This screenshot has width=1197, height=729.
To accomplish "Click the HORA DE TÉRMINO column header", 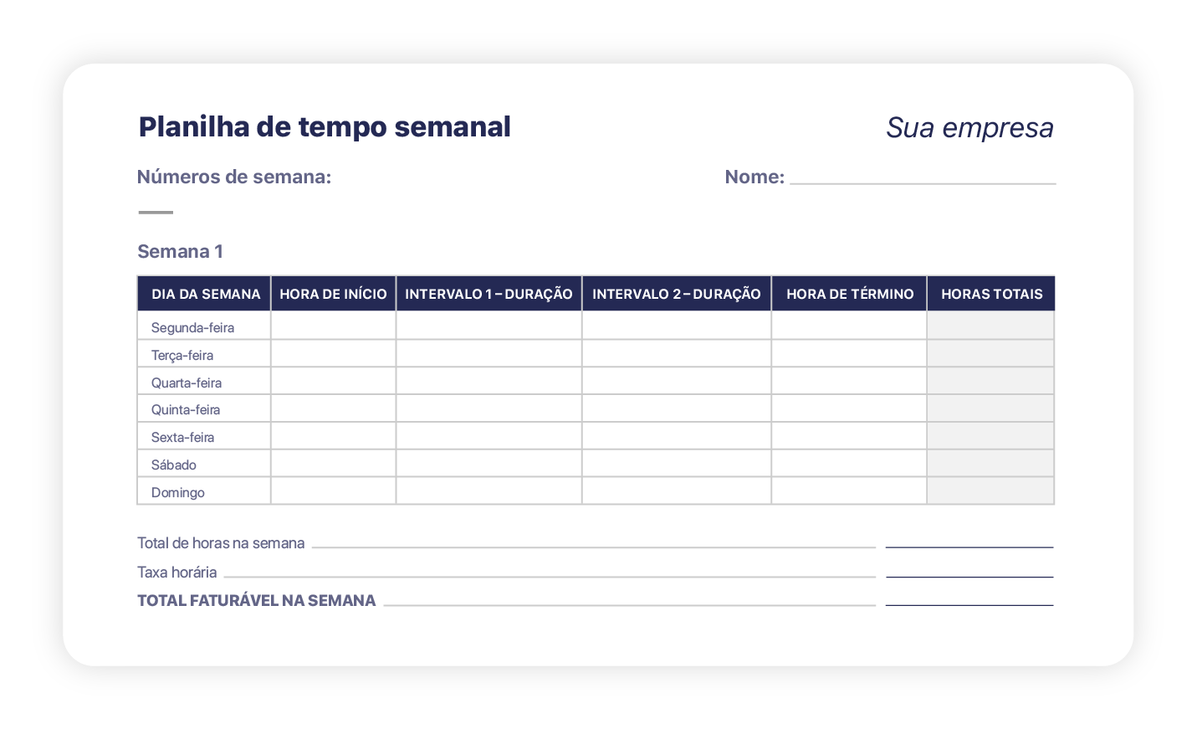I will coord(849,294).
